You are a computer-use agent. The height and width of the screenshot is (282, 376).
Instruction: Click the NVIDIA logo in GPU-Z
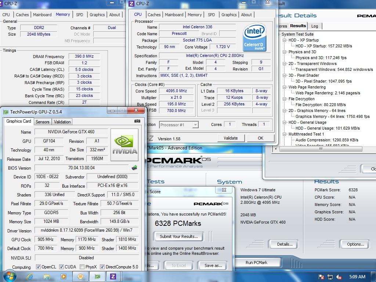tap(124, 145)
